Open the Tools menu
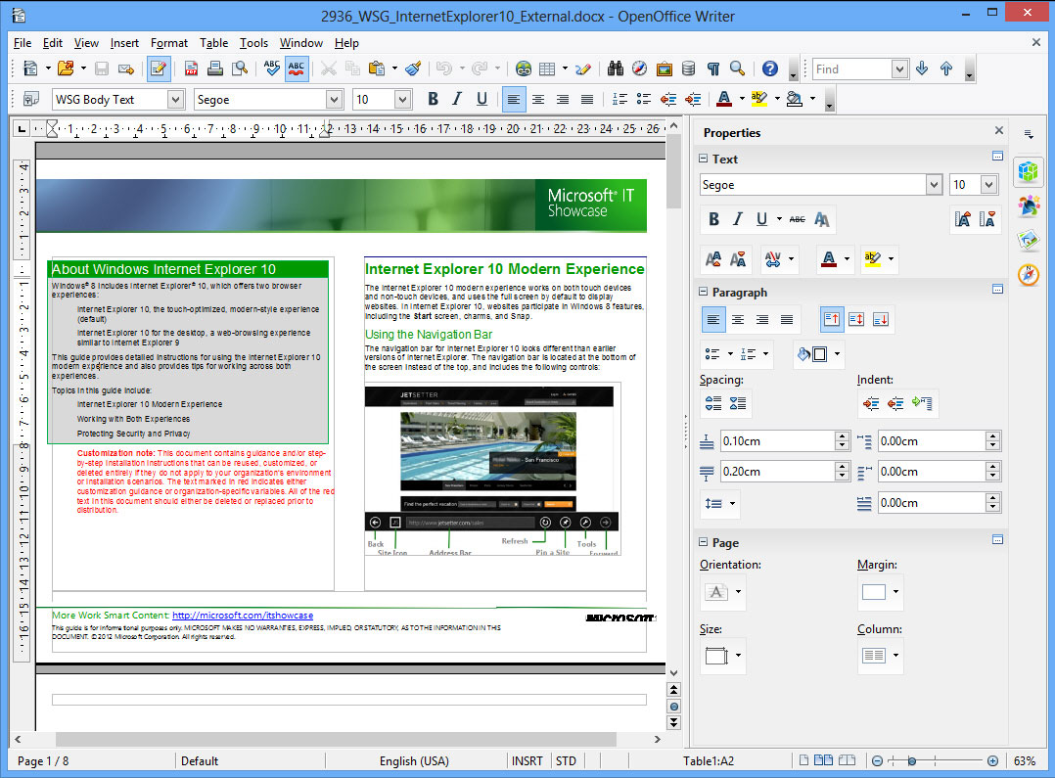The width and height of the screenshot is (1055, 778). pos(253,43)
